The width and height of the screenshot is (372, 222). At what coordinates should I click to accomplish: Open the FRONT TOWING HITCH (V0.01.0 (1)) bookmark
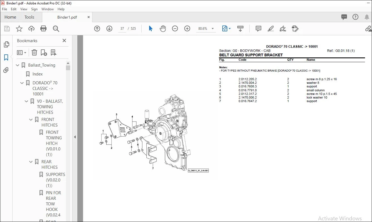[x=54, y=143]
